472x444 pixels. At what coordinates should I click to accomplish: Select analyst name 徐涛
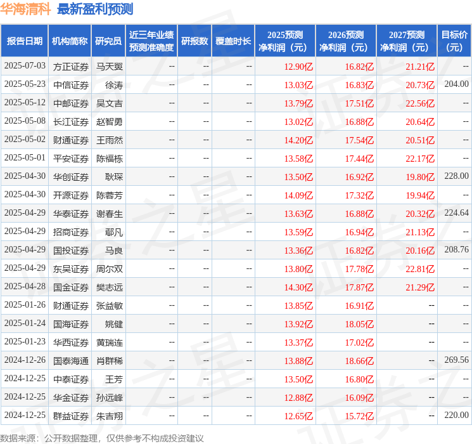[114, 85]
